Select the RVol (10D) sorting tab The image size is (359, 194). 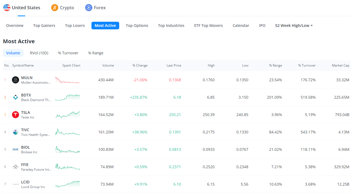click(39, 53)
